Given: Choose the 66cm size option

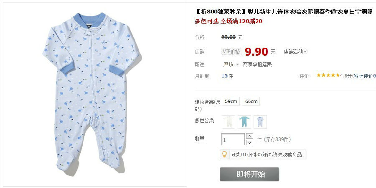Looking at the screenshot, I should coord(251,101).
